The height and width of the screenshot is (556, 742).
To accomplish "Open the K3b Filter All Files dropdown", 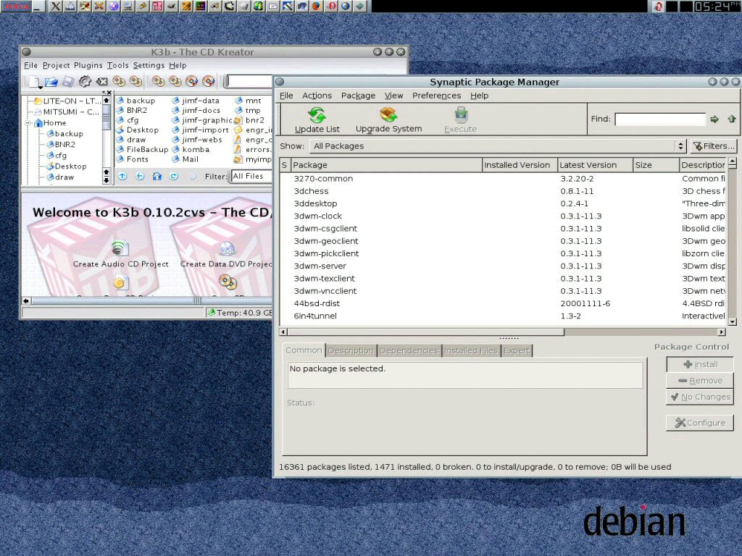I will (x=251, y=176).
